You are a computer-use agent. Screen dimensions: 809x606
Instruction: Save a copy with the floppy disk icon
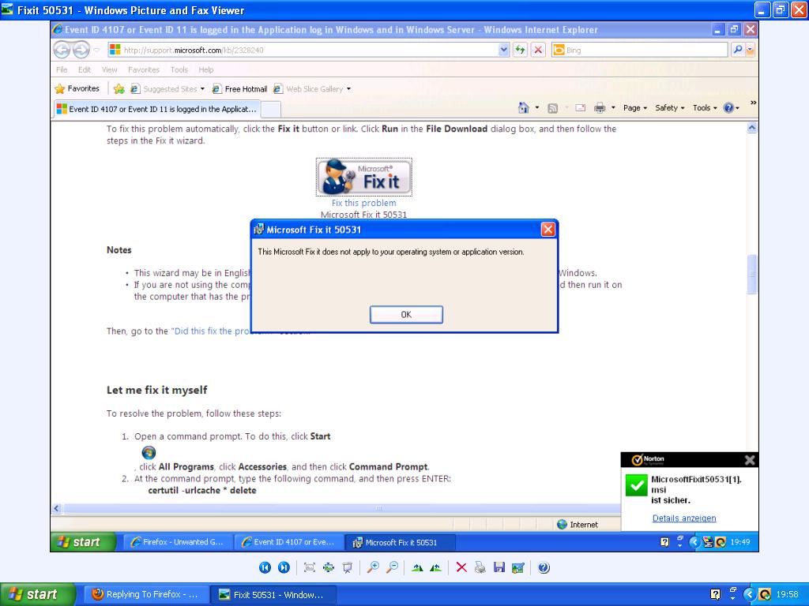pos(499,567)
